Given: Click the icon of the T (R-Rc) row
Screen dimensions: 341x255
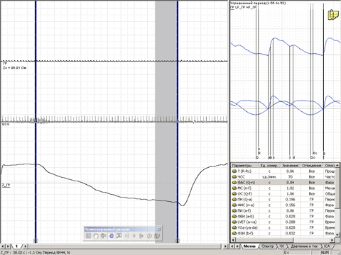Looking at the screenshot, I should pyautogui.click(x=234, y=171).
